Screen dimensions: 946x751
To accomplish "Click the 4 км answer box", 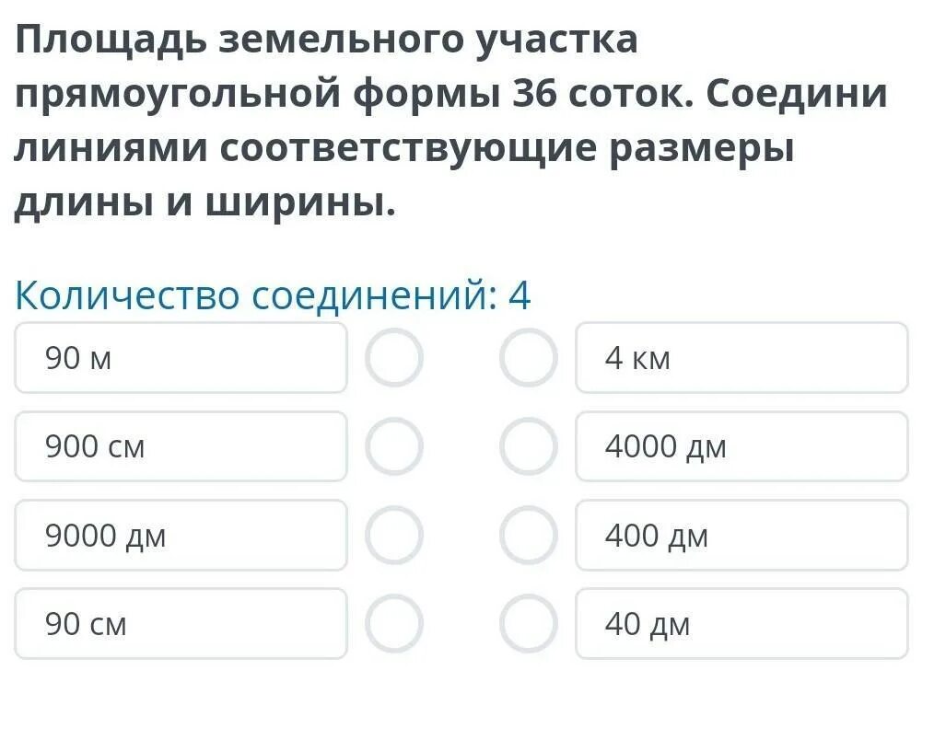I will (x=742, y=357).
